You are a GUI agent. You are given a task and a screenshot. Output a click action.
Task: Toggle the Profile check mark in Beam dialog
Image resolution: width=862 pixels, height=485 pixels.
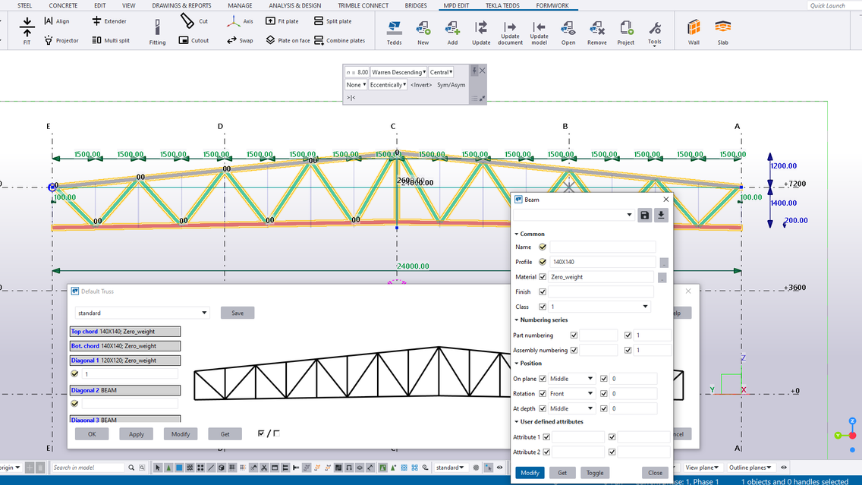point(543,262)
